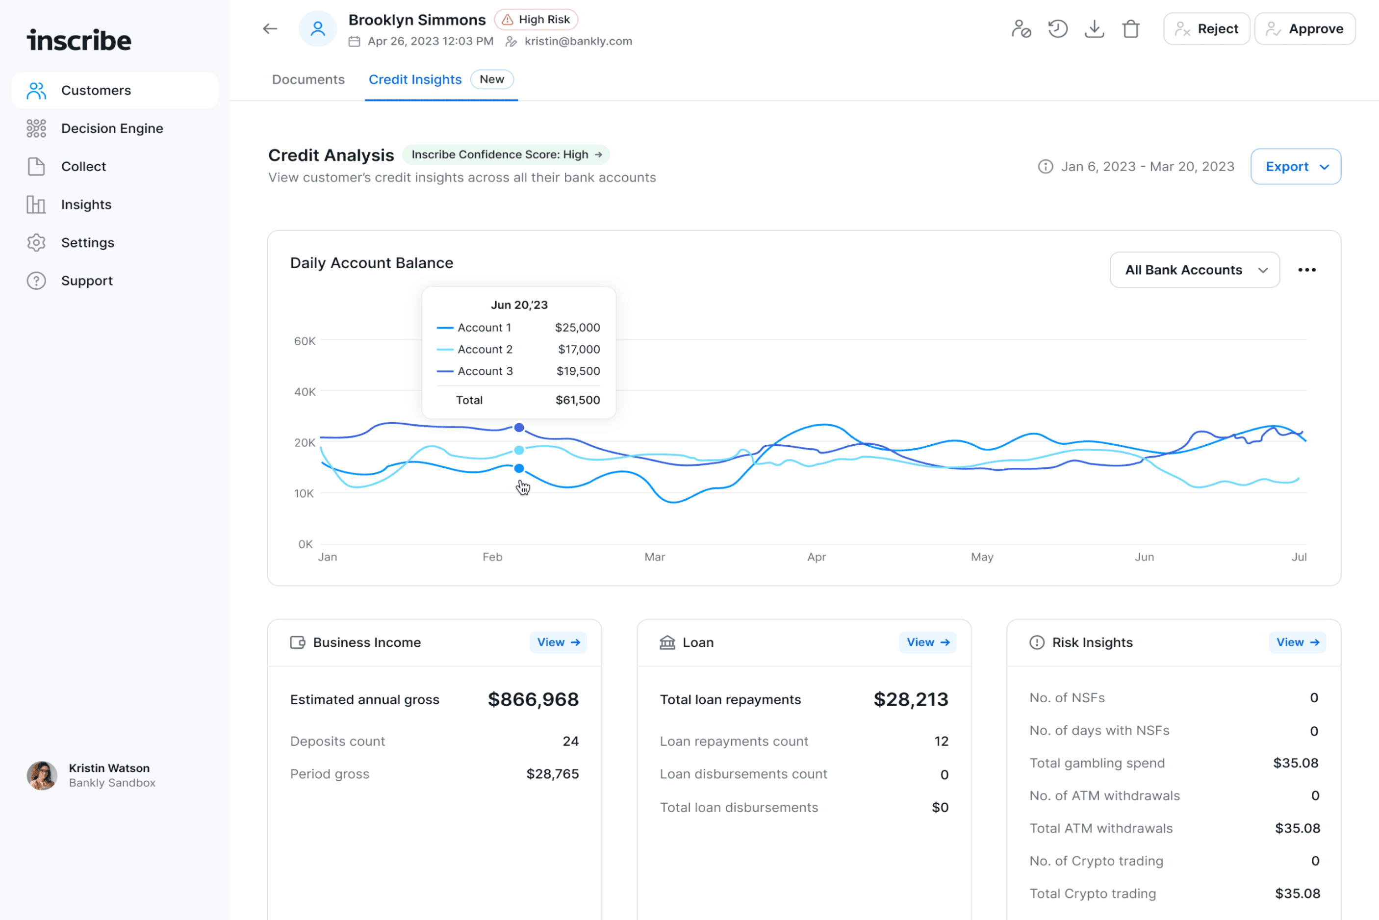The width and height of the screenshot is (1379, 920).
Task: Click the download icon in header
Action: click(1094, 29)
